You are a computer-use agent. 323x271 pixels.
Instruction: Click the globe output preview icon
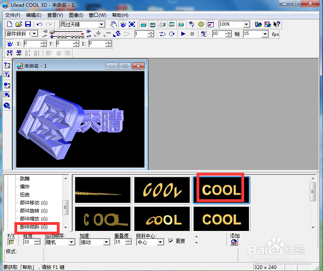(x=201, y=24)
